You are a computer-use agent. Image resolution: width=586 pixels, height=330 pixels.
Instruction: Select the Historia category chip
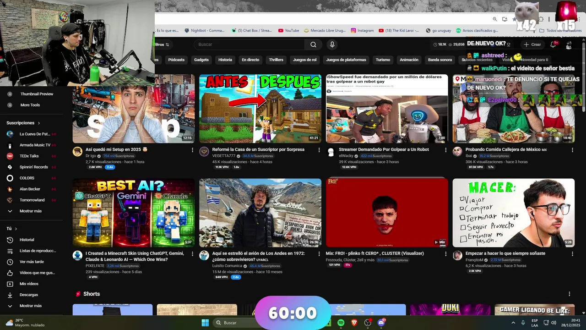[x=225, y=60]
